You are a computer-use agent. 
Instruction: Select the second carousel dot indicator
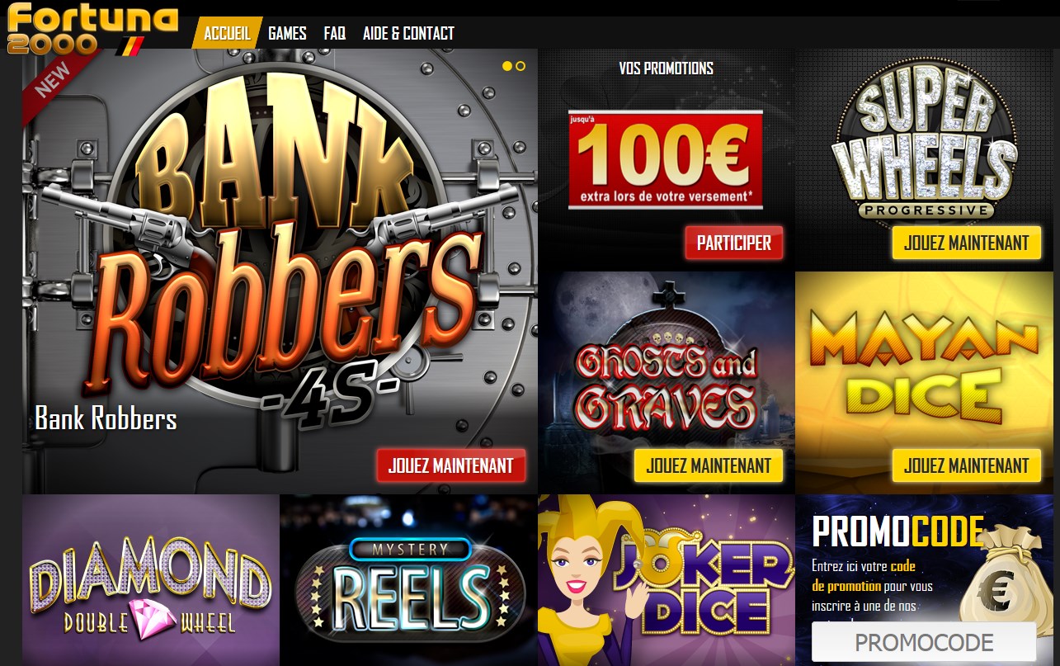[521, 65]
